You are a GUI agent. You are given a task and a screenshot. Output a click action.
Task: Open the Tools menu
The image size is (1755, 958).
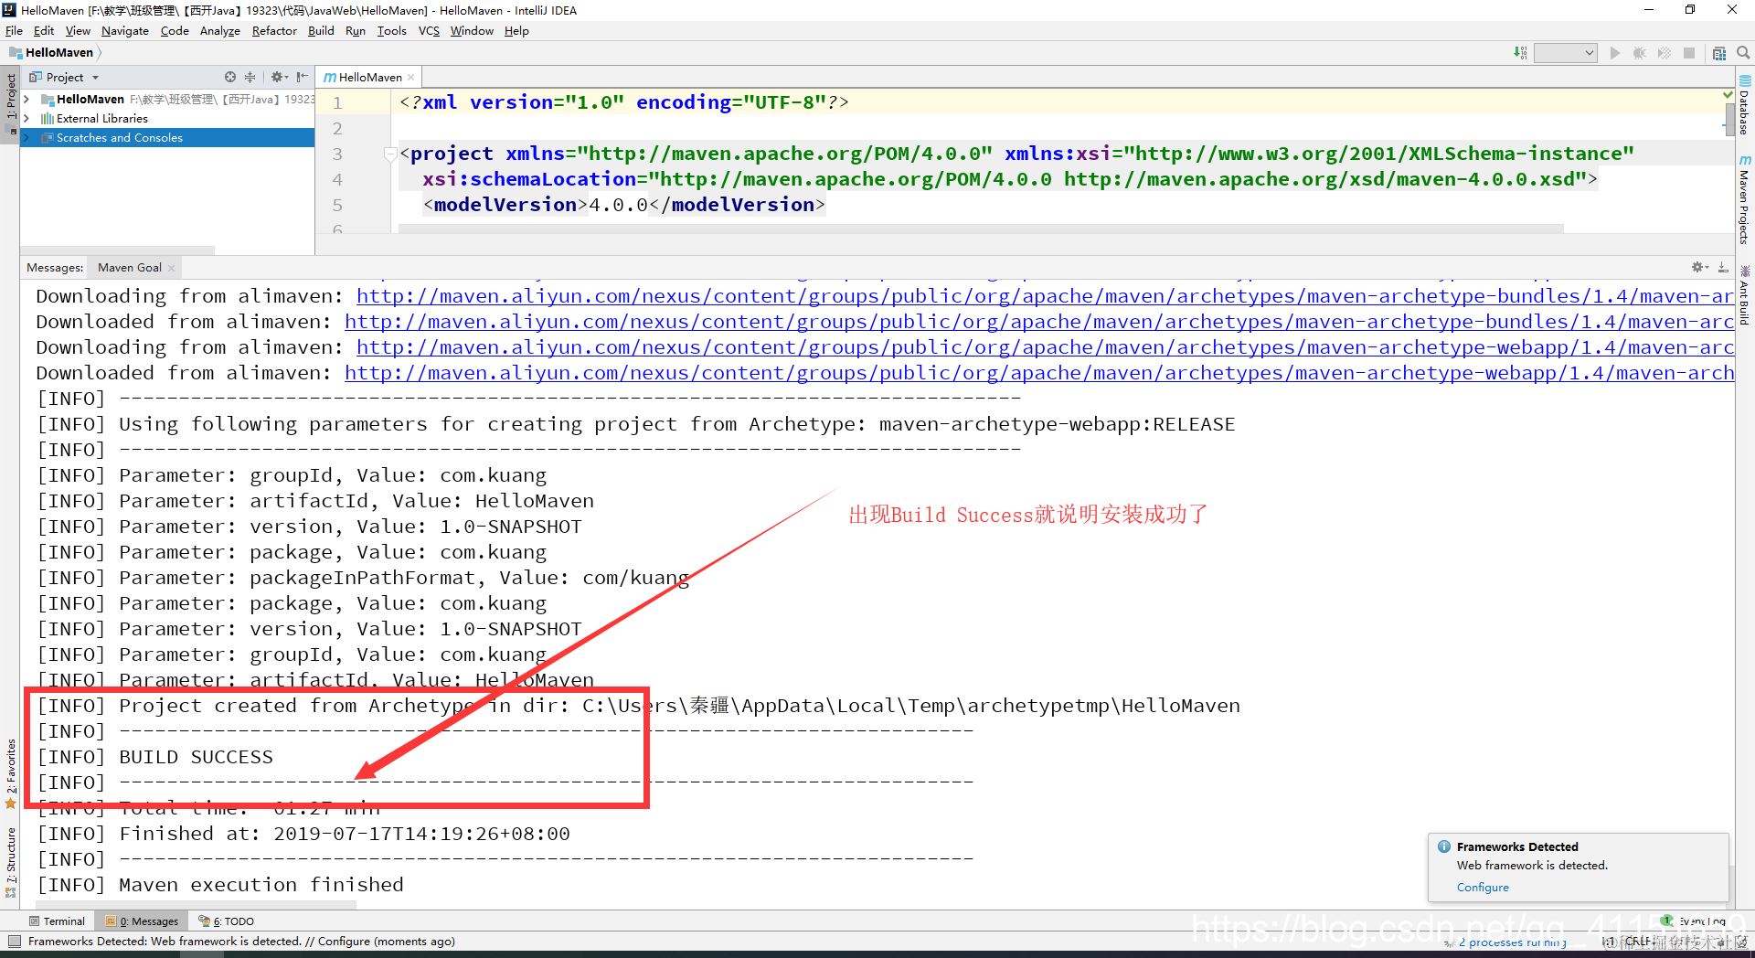(x=392, y=31)
